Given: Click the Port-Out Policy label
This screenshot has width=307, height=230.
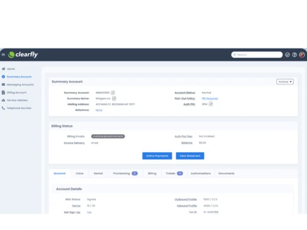Looking at the screenshot, I should pyautogui.click(x=185, y=98).
